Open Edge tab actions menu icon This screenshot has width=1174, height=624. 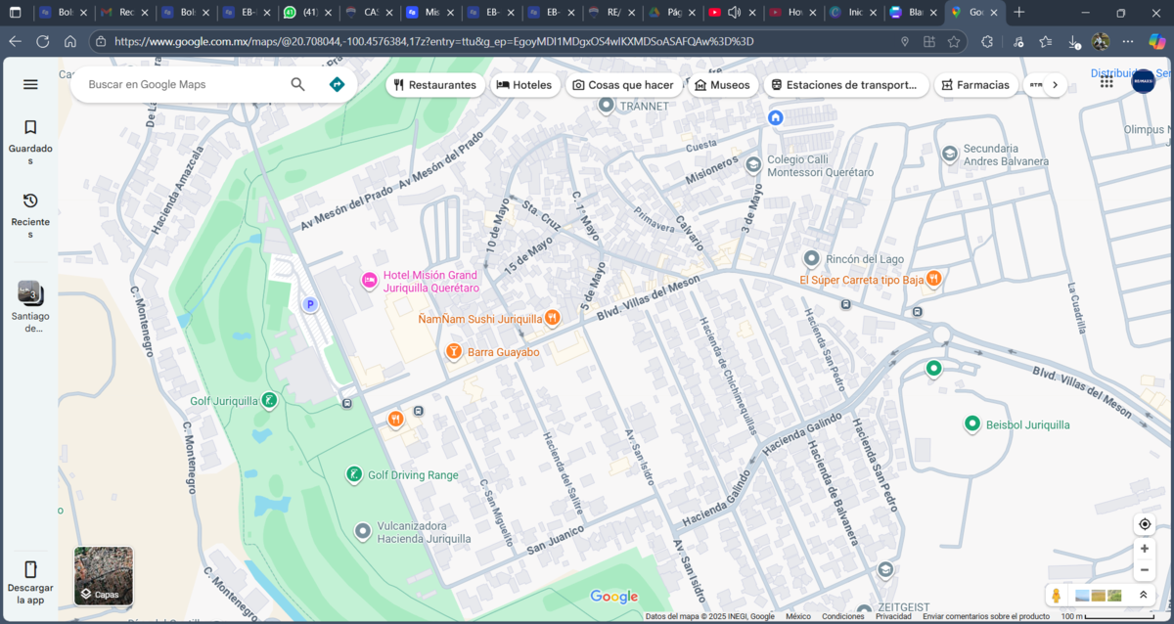(15, 13)
